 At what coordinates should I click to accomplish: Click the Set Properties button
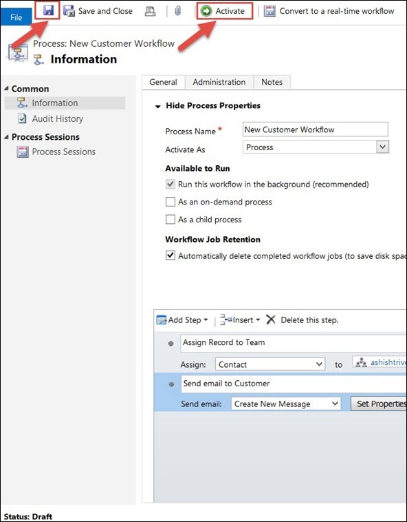tap(379, 404)
